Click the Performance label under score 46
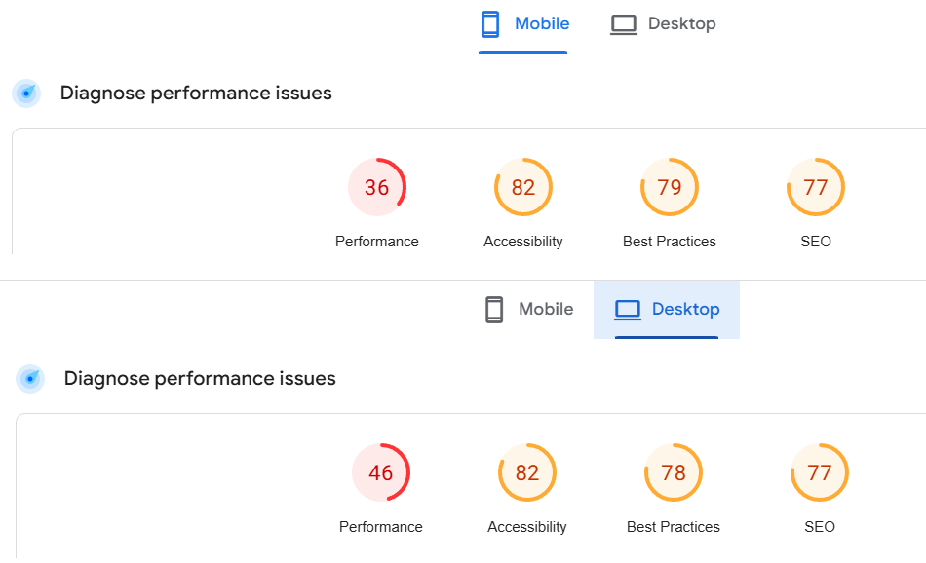 381,527
